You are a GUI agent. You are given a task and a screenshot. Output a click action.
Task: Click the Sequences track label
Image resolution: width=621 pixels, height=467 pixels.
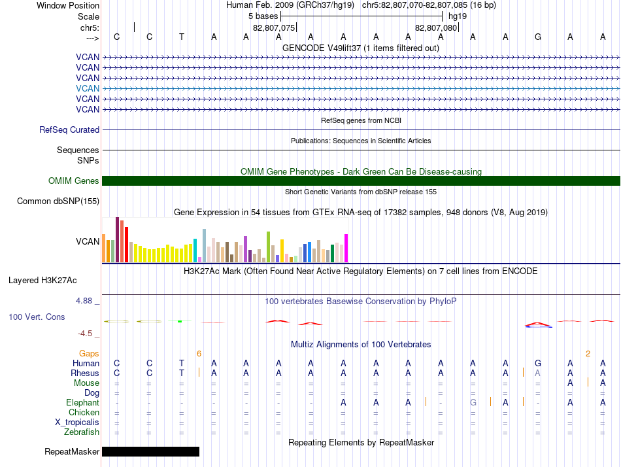78,150
